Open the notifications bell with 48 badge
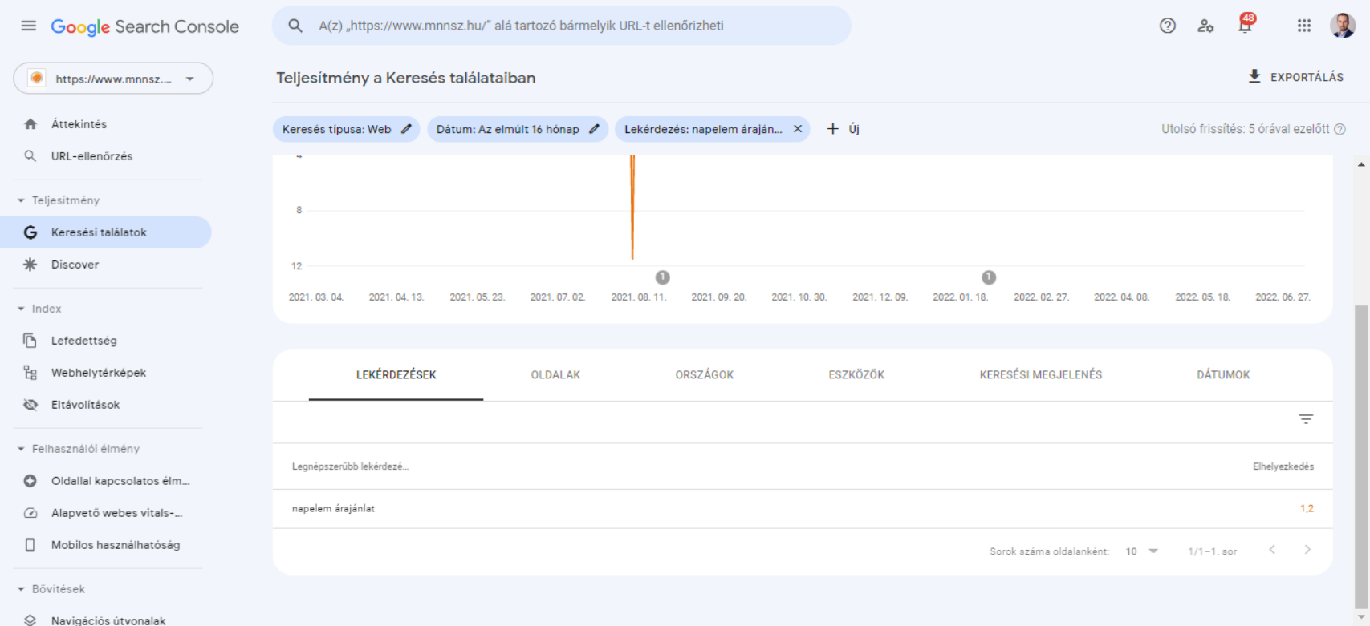The image size is (1370, 626). (x=1245, y=26)
